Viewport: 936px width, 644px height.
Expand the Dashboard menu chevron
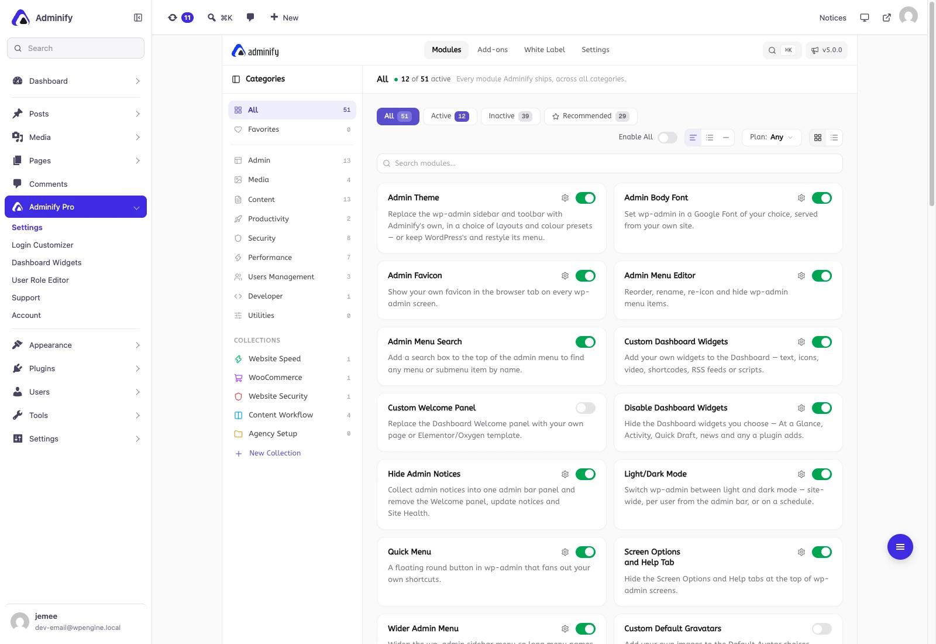click(137, 81)
